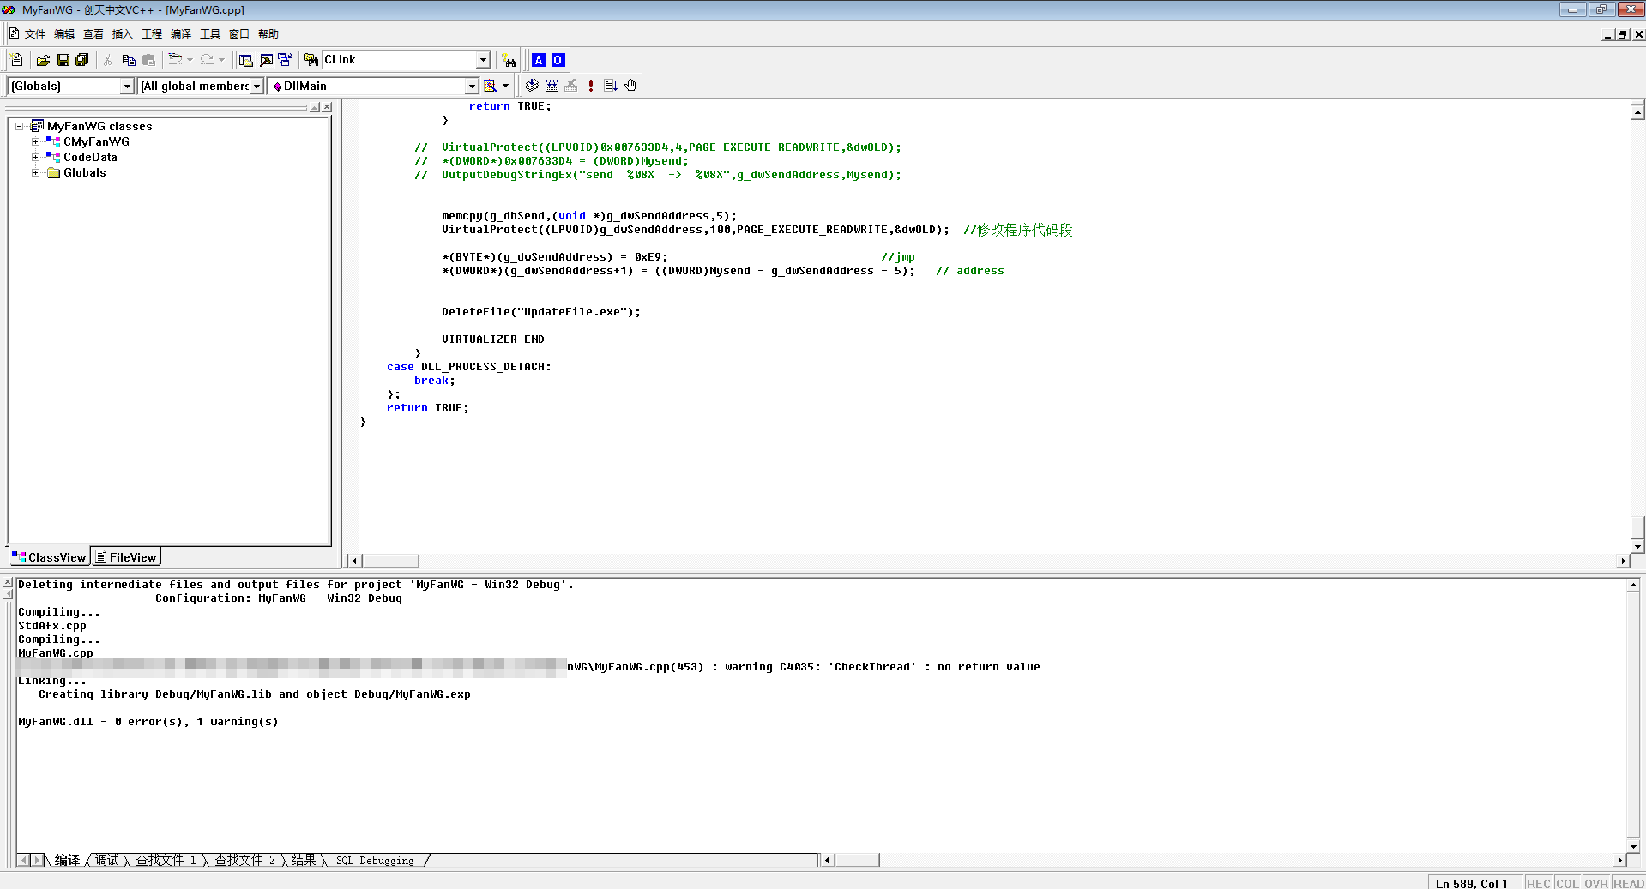Image resolution: width=1646 pixels, height=889 pixels.
Task: Restore the inner MyFanWG.cpp document window
Action: tap(1622, 34)
